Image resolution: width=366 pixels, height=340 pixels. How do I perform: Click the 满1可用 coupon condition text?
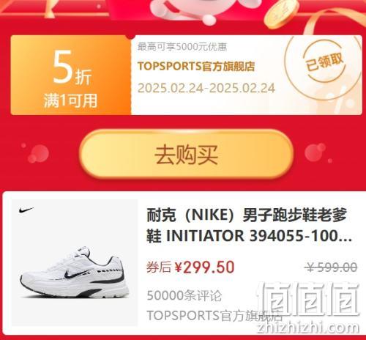point(71,100)
